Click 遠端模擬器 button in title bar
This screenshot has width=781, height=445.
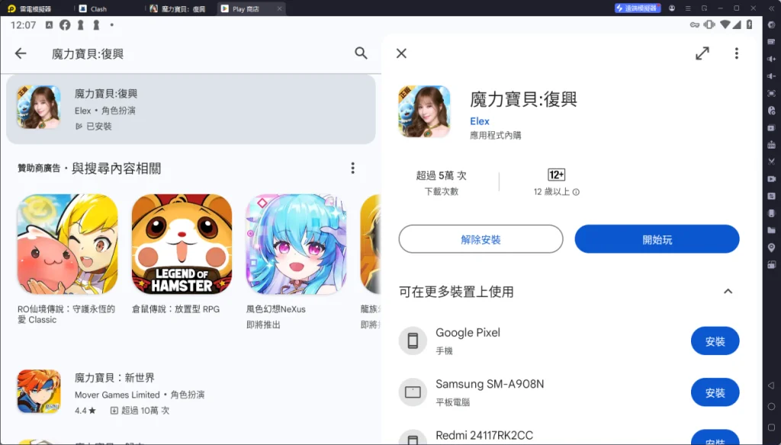(638, 8)
